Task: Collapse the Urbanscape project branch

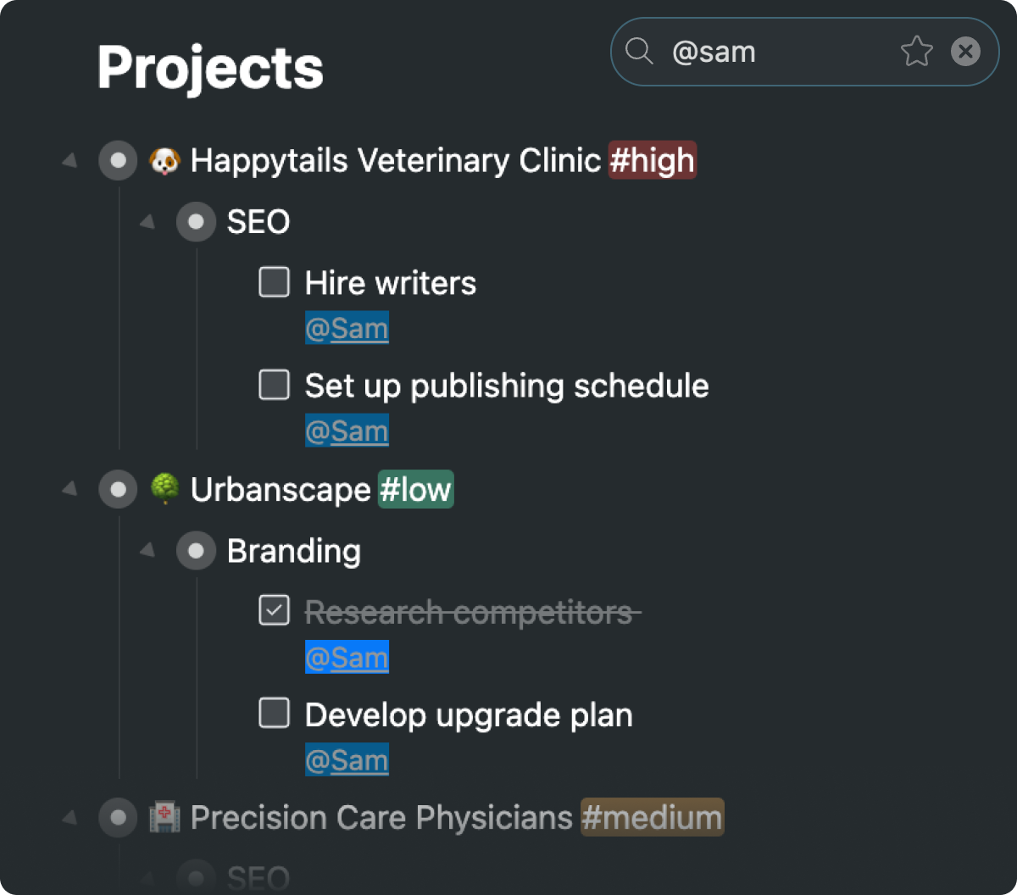Action: click(x=70, y=489)
